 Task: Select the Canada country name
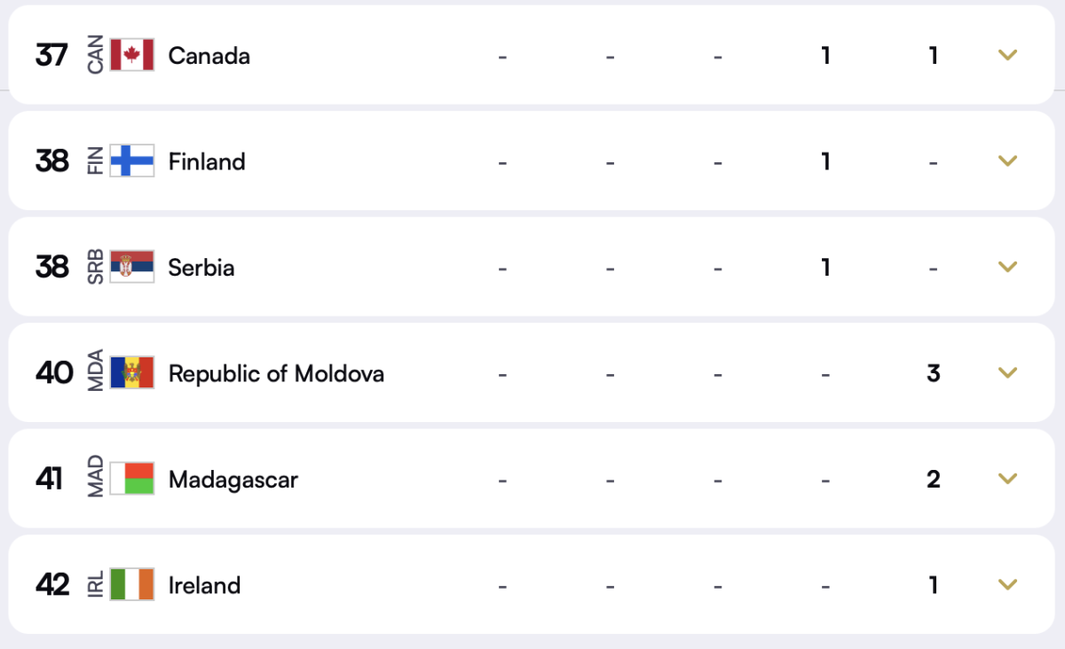click(x=209, y=56)
